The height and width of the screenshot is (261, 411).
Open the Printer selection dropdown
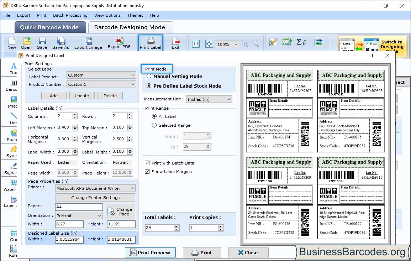(95, 188)
